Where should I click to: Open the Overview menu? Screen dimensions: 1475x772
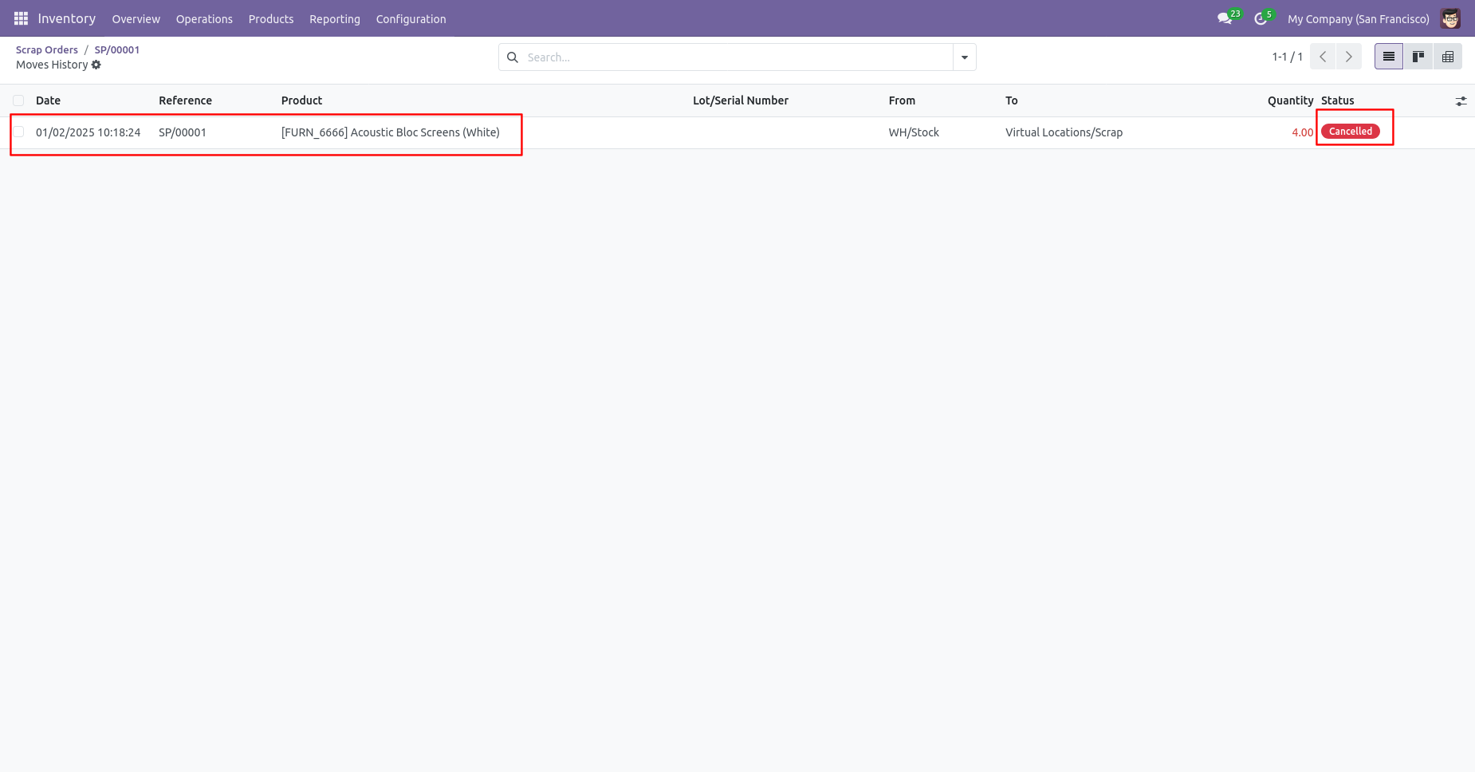tap(136, 19)
